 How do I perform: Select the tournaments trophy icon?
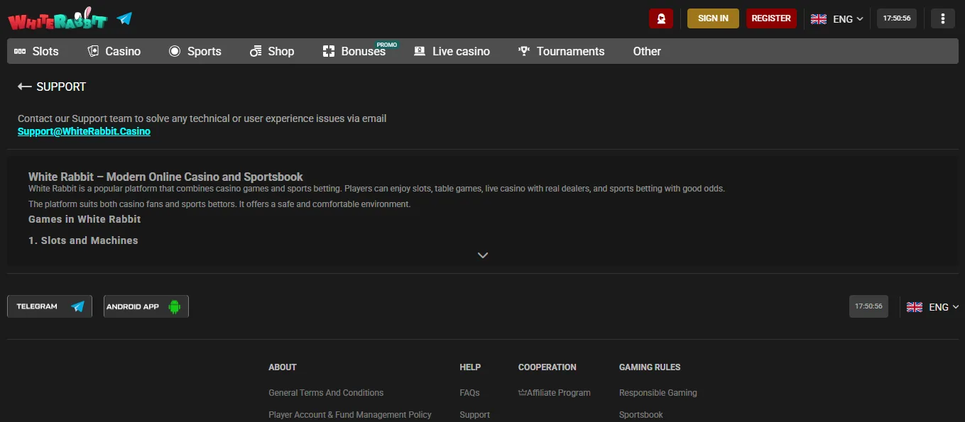(524, 51)
